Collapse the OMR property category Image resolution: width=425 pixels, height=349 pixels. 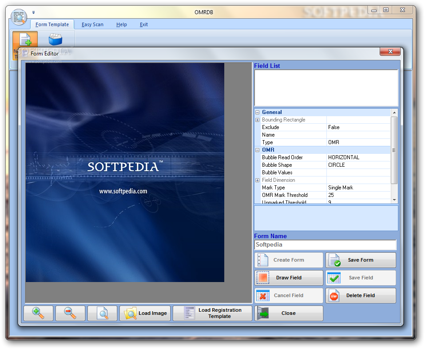click(x=258, y=150)
